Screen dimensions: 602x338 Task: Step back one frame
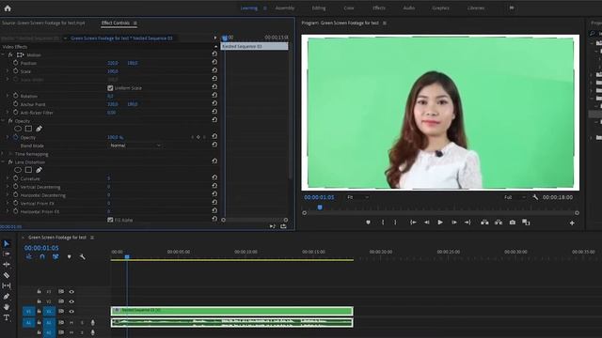click(x=426, y=223)
